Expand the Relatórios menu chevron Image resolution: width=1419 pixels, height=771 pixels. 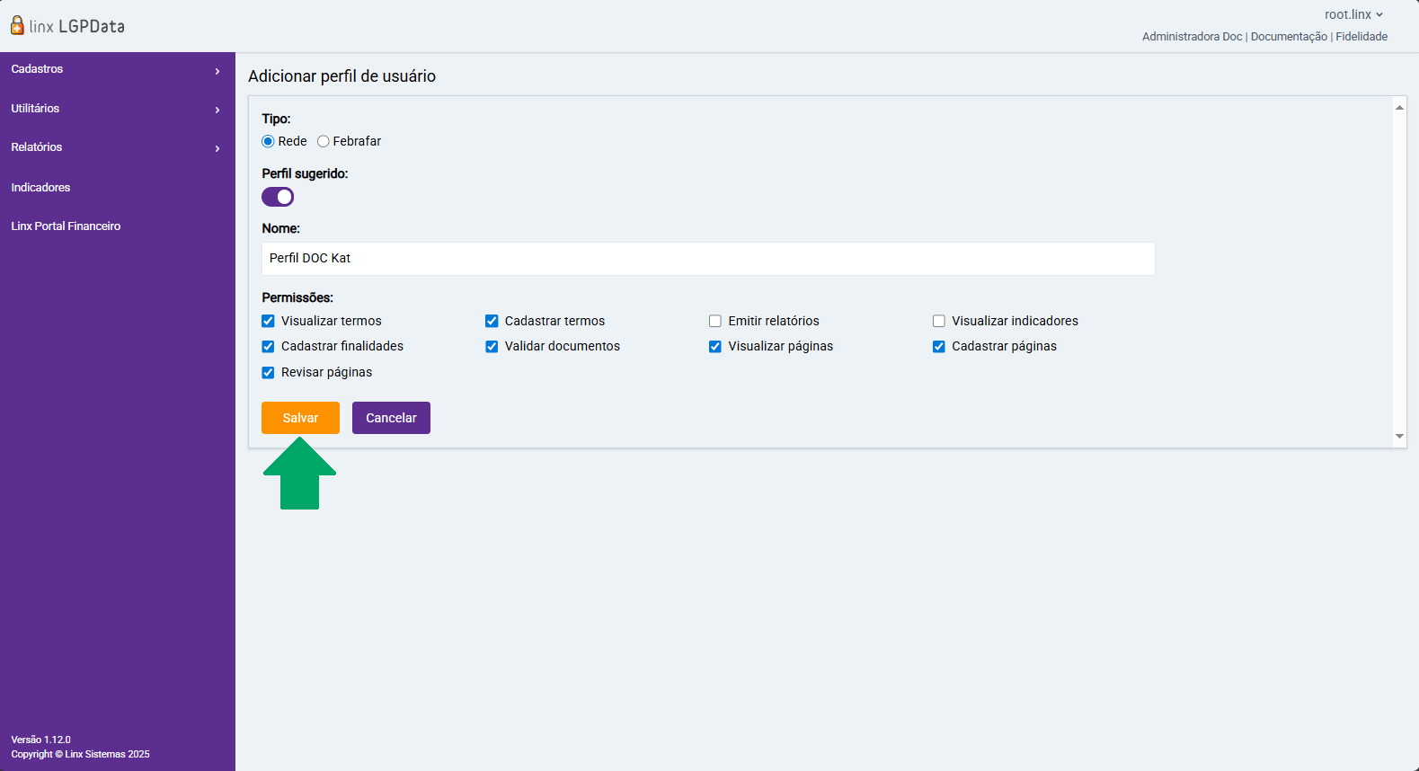coord(217,148)
